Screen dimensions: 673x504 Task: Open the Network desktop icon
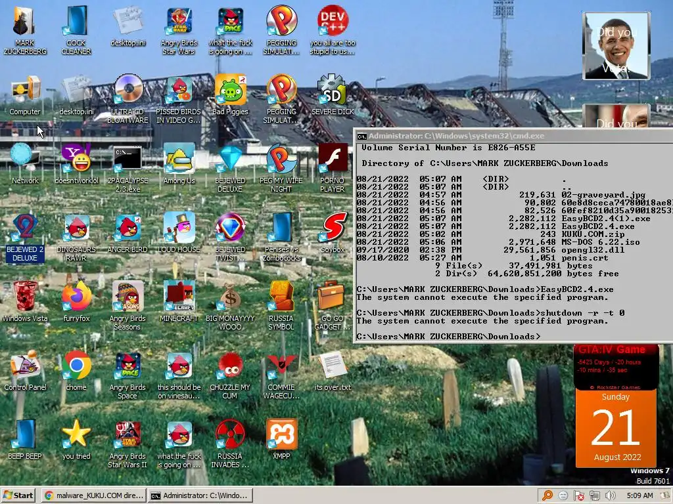25,164
